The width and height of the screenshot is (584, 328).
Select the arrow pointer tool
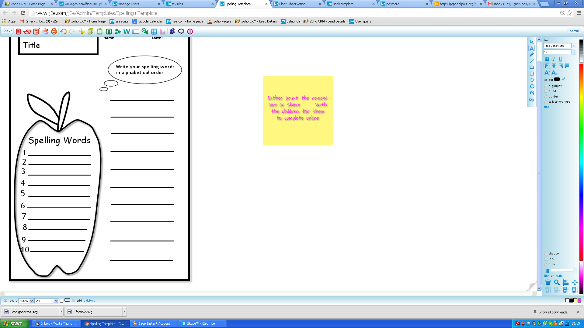[532, 42]
